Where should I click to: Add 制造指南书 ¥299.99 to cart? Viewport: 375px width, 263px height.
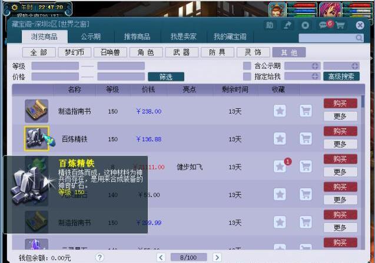[x=306, y=222]
